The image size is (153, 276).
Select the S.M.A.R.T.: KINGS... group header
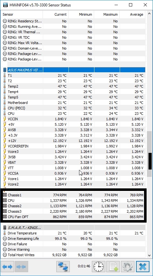coord(74,228)
